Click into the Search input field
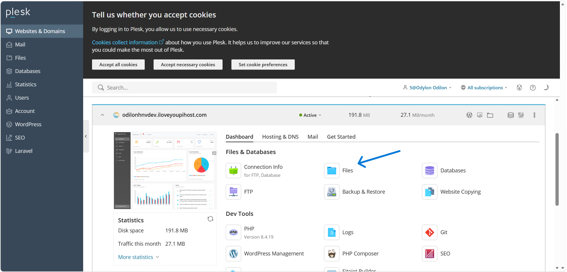 pos(189,88)
